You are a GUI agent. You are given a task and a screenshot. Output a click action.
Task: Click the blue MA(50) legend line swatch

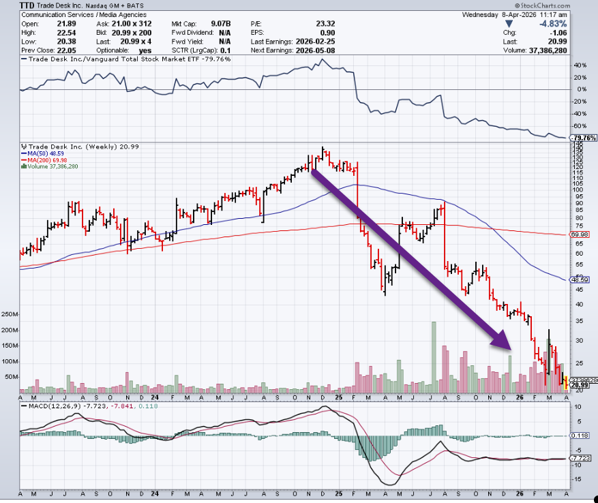[x=23, y=153]
